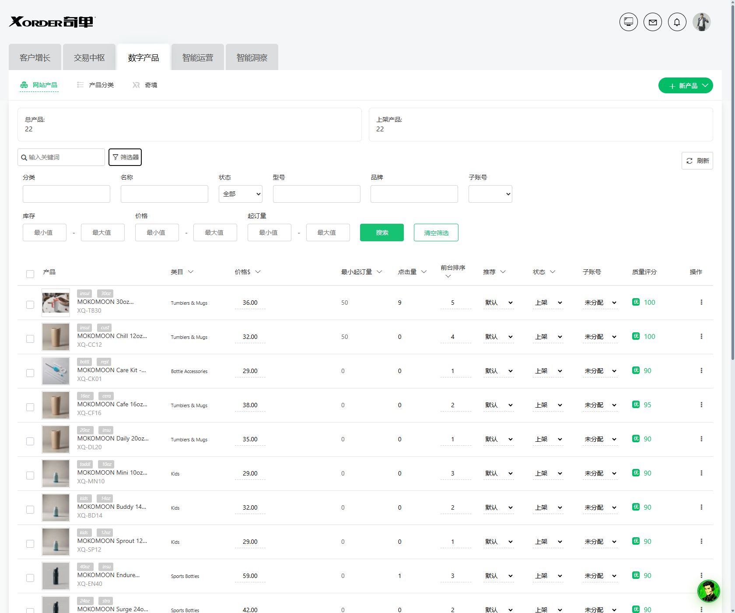Viewport: 735px width, 613px height.
Task: Focus the 输入关键词 search field
Action: [x=61, y=157]
